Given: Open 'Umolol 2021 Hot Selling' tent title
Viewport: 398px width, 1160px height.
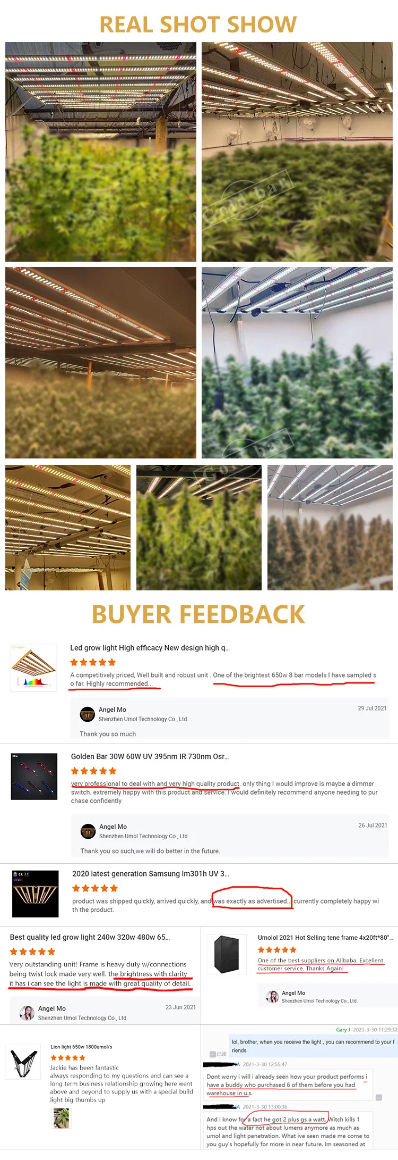Looking at the screenshot, I should [325, 937].
